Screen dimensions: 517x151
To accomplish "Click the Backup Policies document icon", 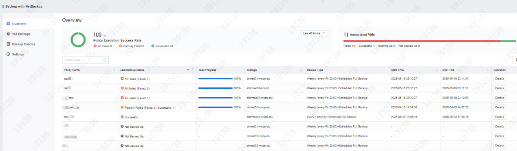I will point(8,44).
